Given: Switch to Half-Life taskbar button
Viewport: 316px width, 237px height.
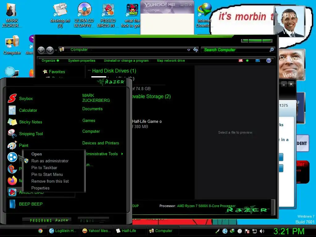Looking at the screenshot, I should 129,231.
